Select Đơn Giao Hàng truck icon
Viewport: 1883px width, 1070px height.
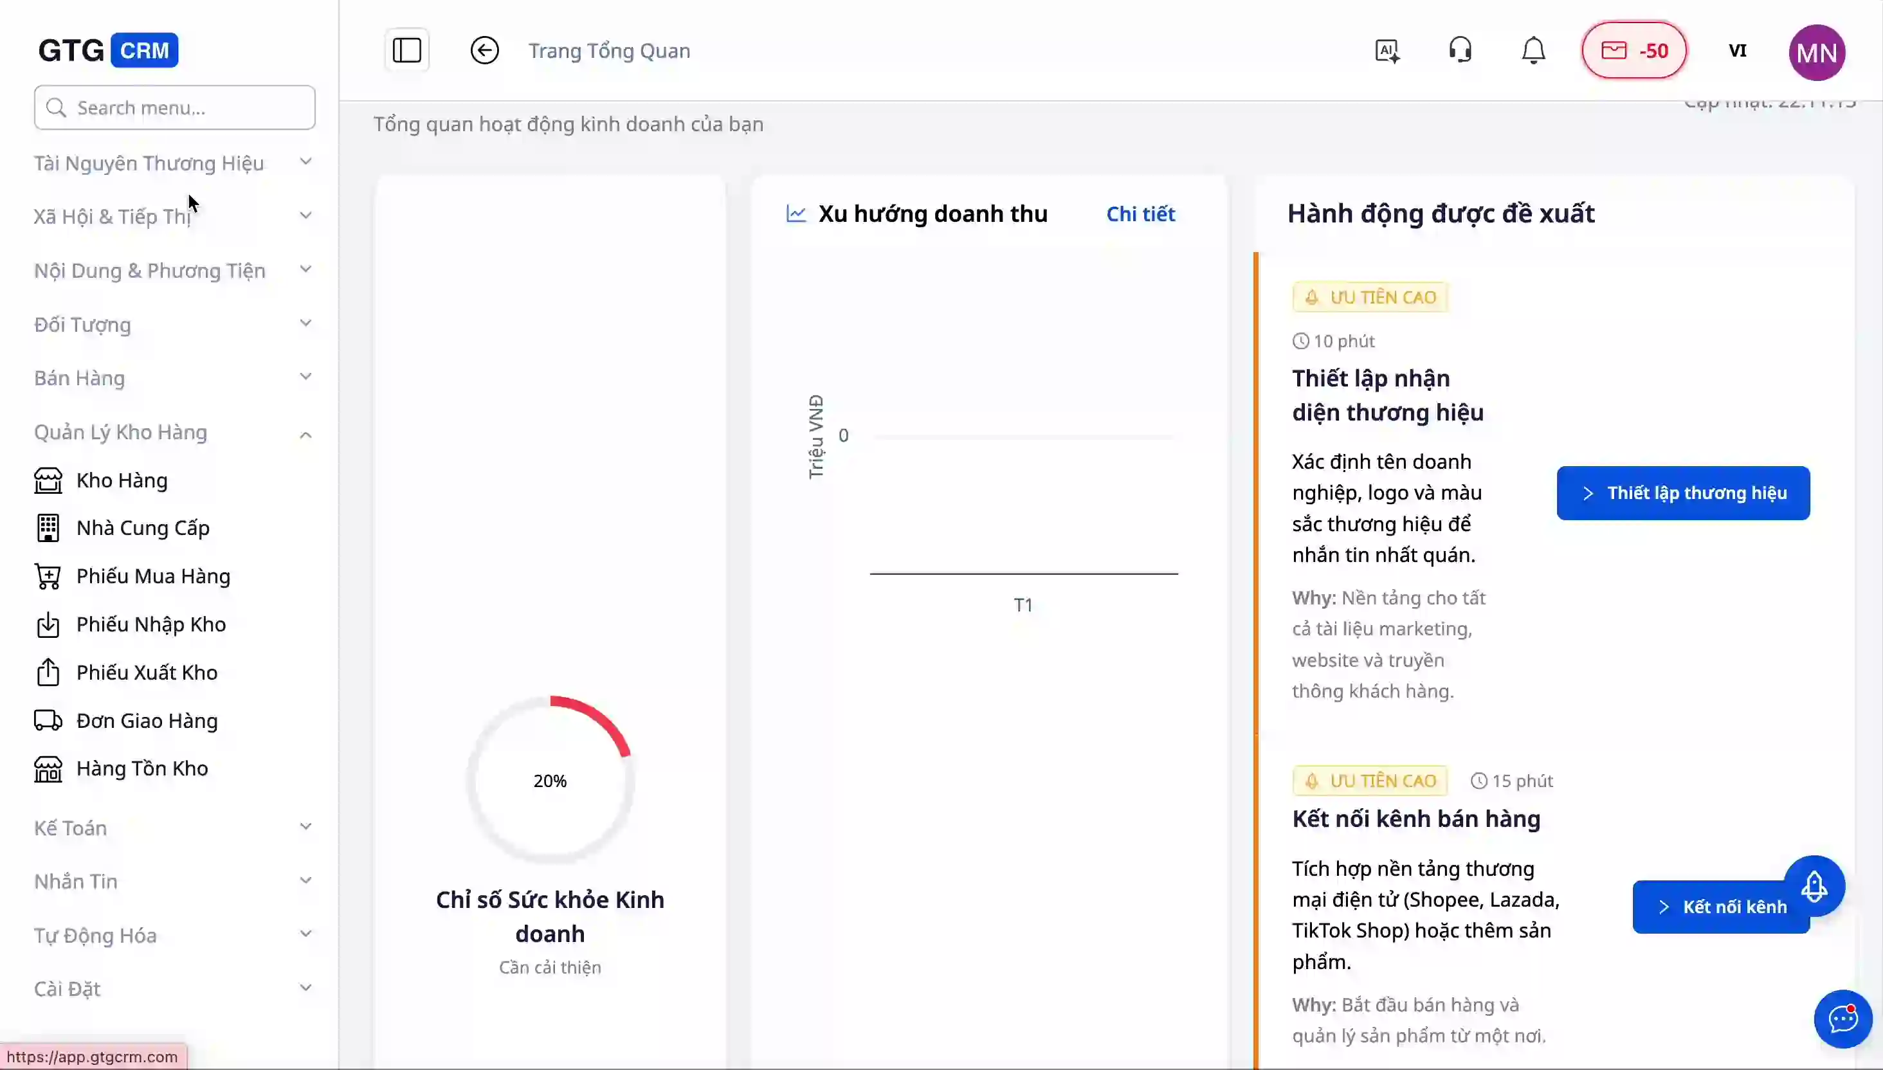pyautogui.click(x=48, y=720)
